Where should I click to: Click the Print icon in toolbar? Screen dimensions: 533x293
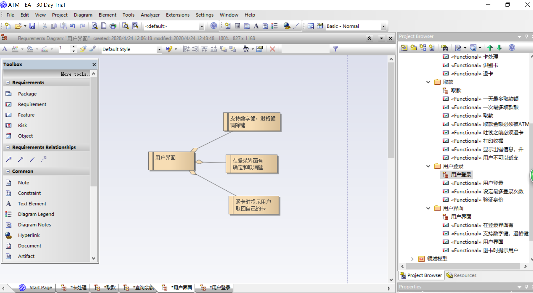pos(113,26)
